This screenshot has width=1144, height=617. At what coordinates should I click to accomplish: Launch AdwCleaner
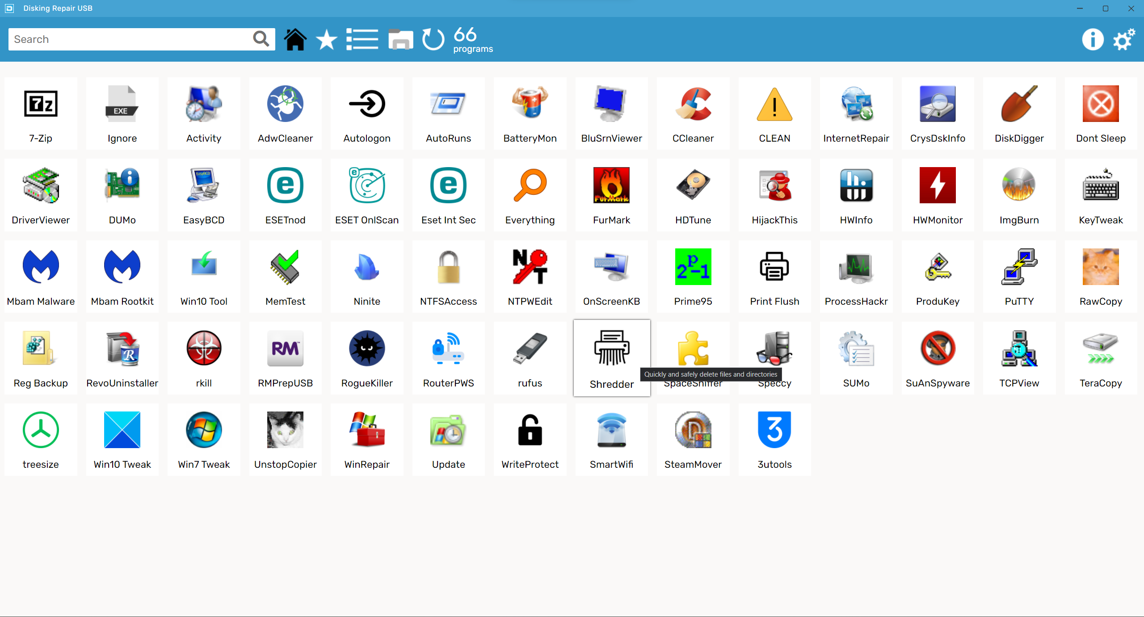pyautogui.click(x=285, y=113)
